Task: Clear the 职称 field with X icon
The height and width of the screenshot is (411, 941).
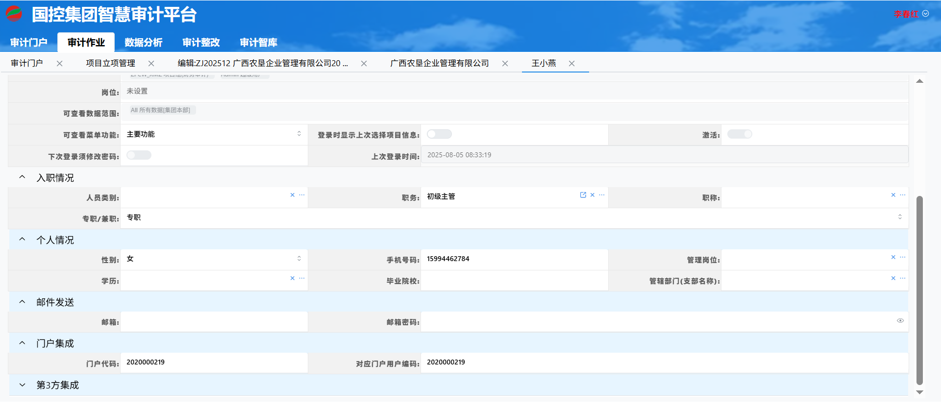Action: tap(893, 195)
